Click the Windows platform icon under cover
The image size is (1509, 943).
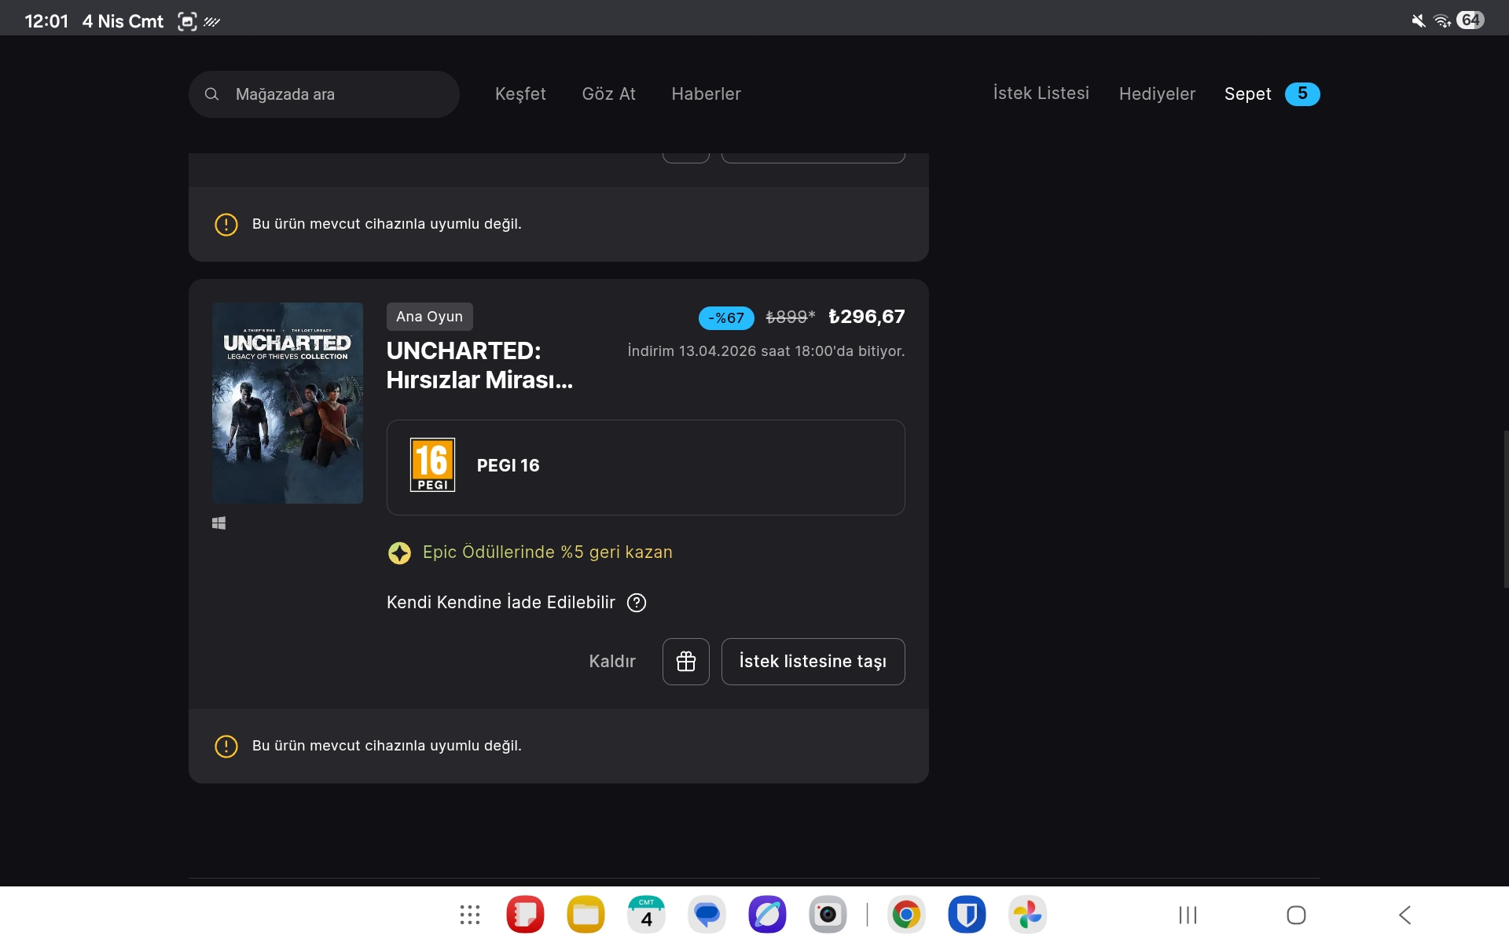click(x=219, y=523)
